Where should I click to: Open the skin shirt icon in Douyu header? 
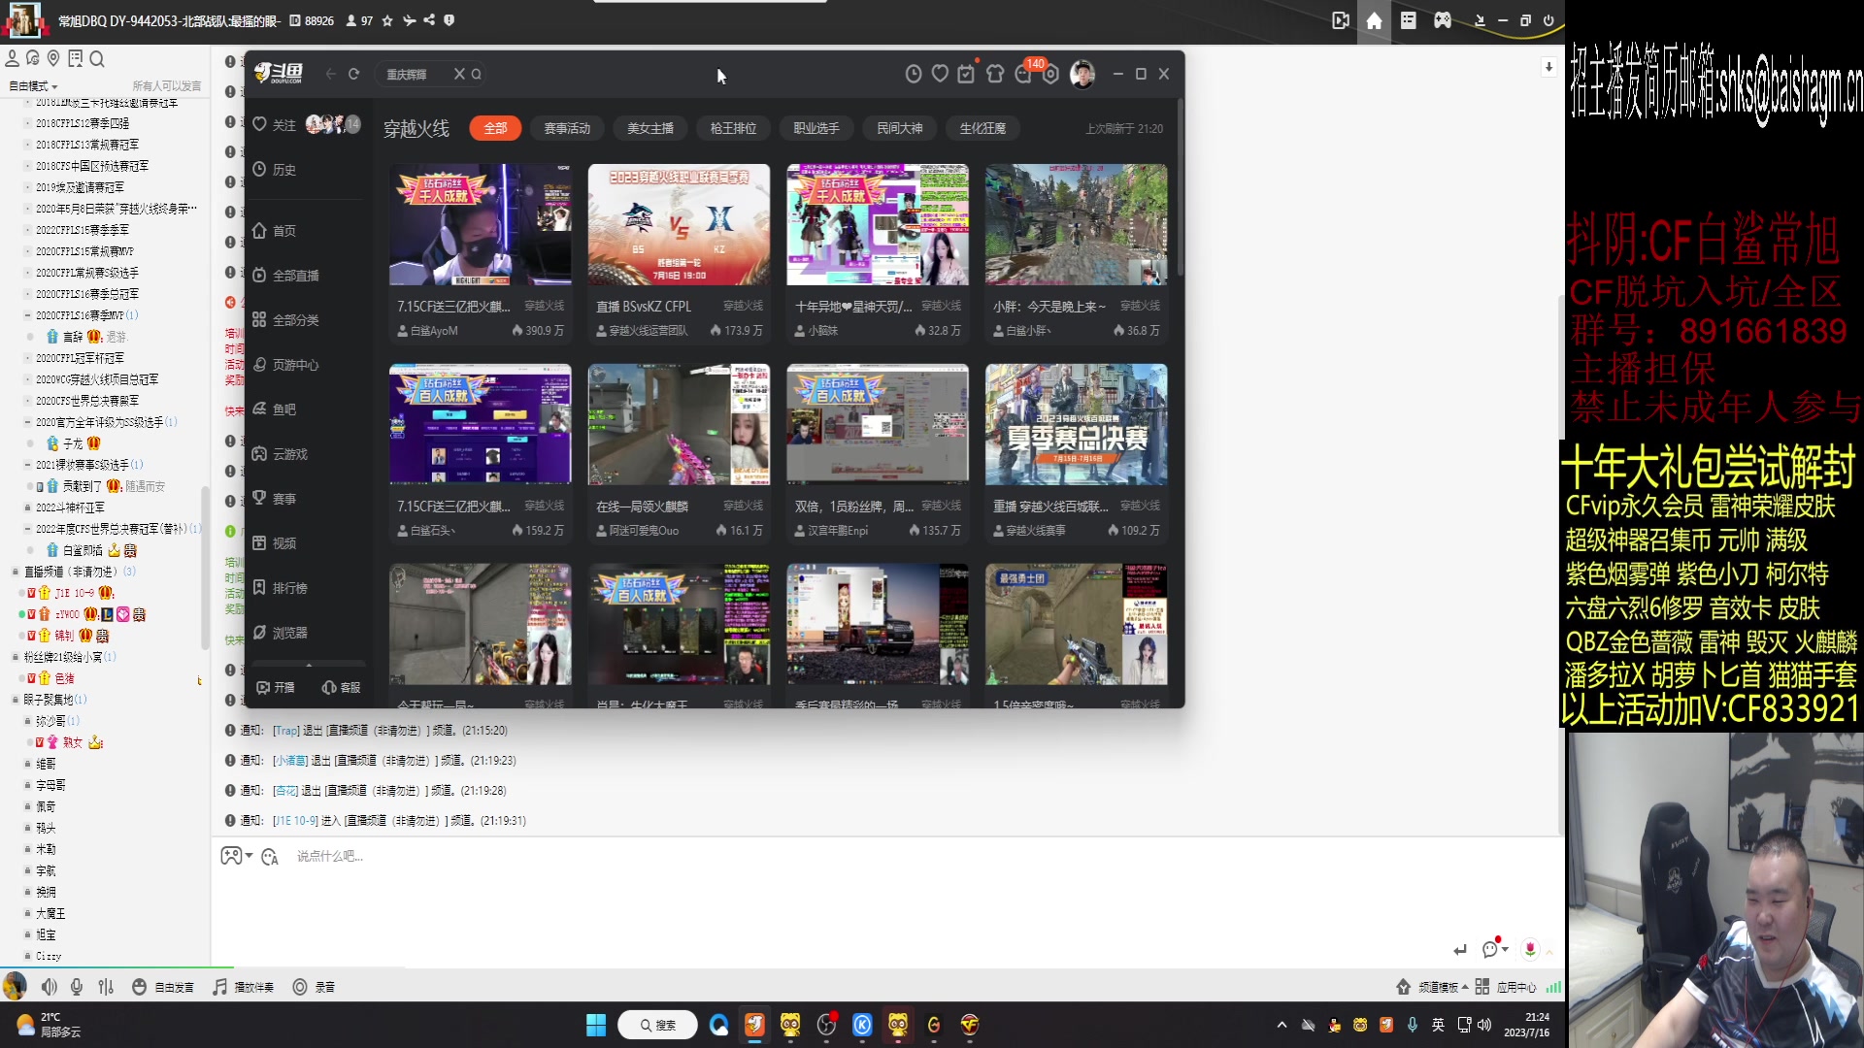coord(994,74)
